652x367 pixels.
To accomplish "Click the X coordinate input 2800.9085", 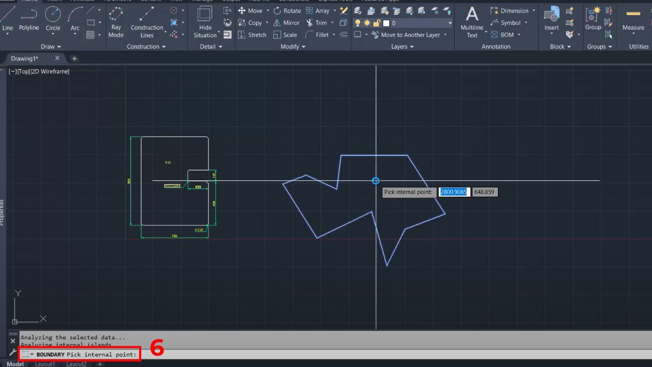I will coord(454,192).
